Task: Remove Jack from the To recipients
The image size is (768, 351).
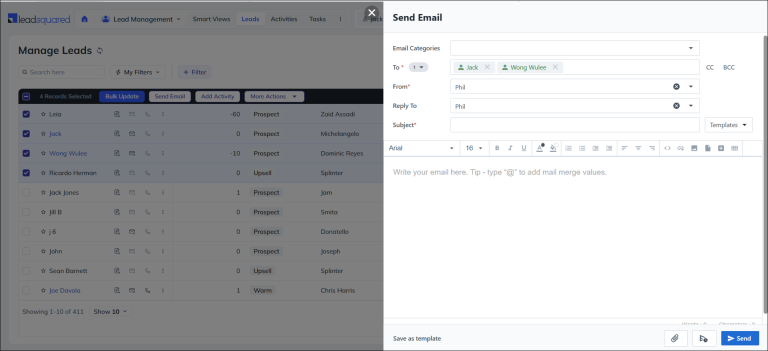Action: tap(487, 67)
